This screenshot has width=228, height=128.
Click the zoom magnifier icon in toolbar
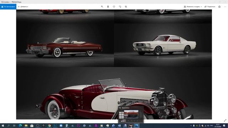coord(102,7)
